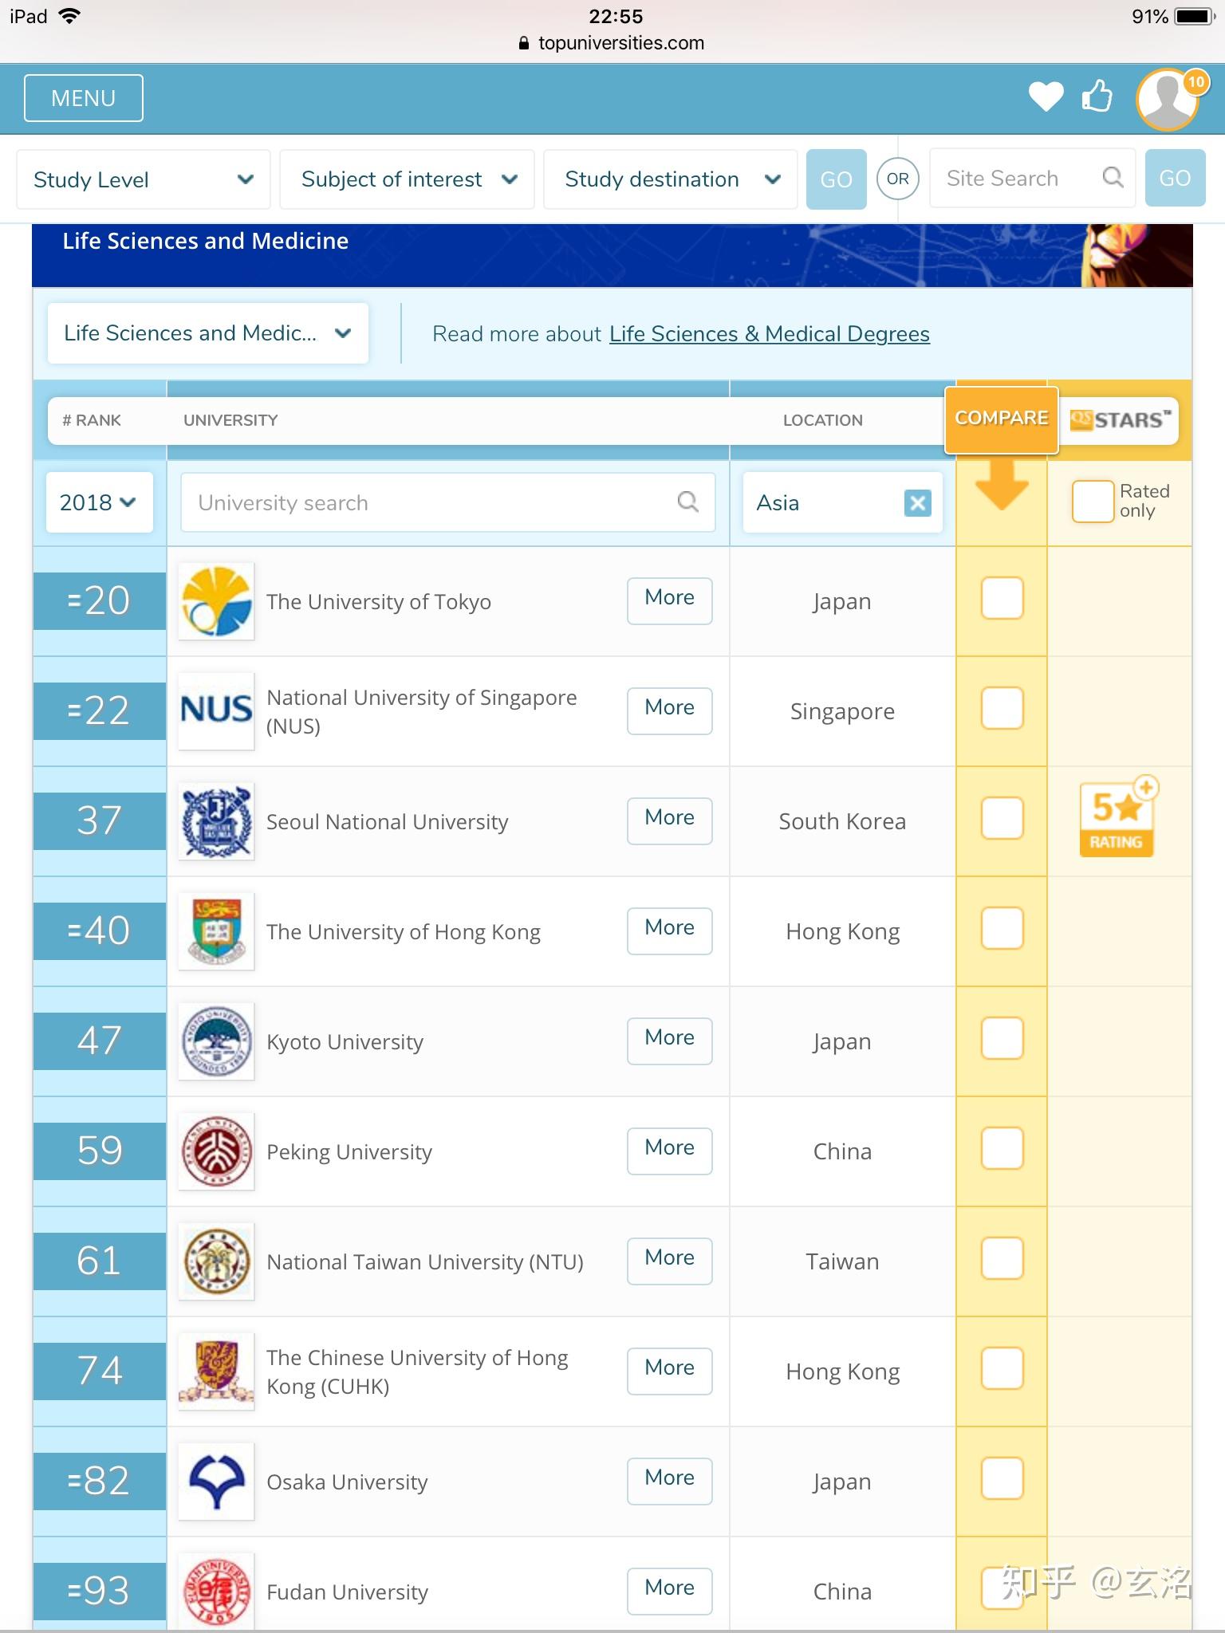
Task: Clear the Asia location filter
Action: click(x=918, y=503)
